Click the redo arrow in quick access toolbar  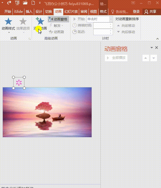click(x=9, y=3)
